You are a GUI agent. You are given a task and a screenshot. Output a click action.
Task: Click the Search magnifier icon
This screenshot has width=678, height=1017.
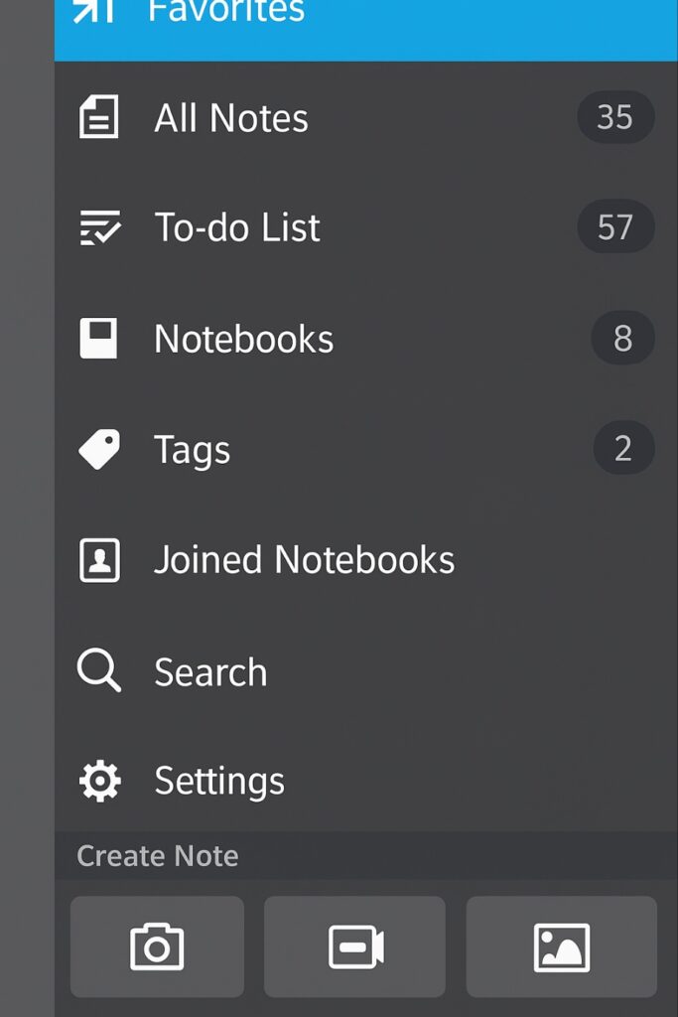(99, 671)
